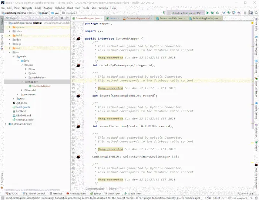Open the ShiroTest run configuration dropdown
The image size is (259, 200).
coord(186,13)
